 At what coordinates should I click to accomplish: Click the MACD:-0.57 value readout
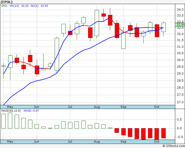[31, 111]
